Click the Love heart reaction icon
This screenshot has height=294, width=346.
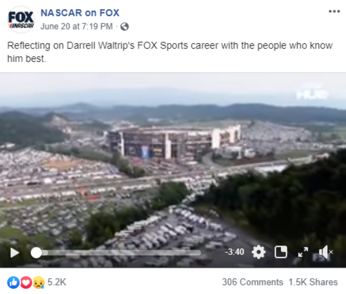pyautogui.click(x=26, y=282)
